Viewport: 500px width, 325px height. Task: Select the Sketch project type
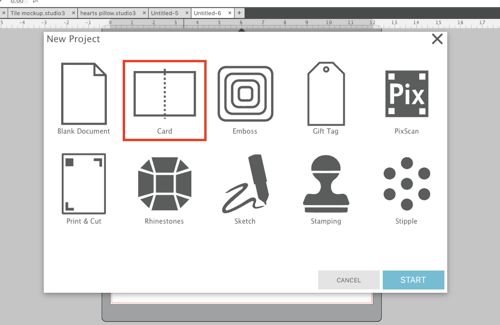coord(245,185)
